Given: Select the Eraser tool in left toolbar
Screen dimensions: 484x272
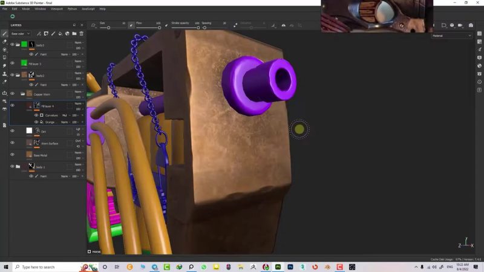Looking at the screenshot, I should tap(4, 42).
